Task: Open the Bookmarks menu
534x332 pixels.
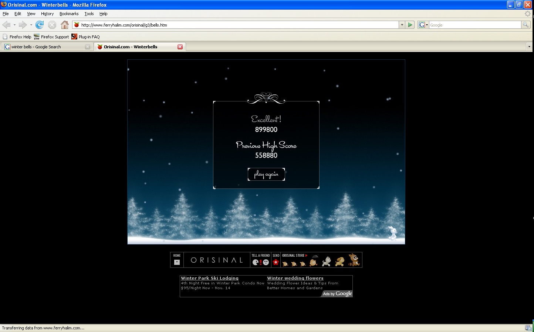Action: (69, 14)
